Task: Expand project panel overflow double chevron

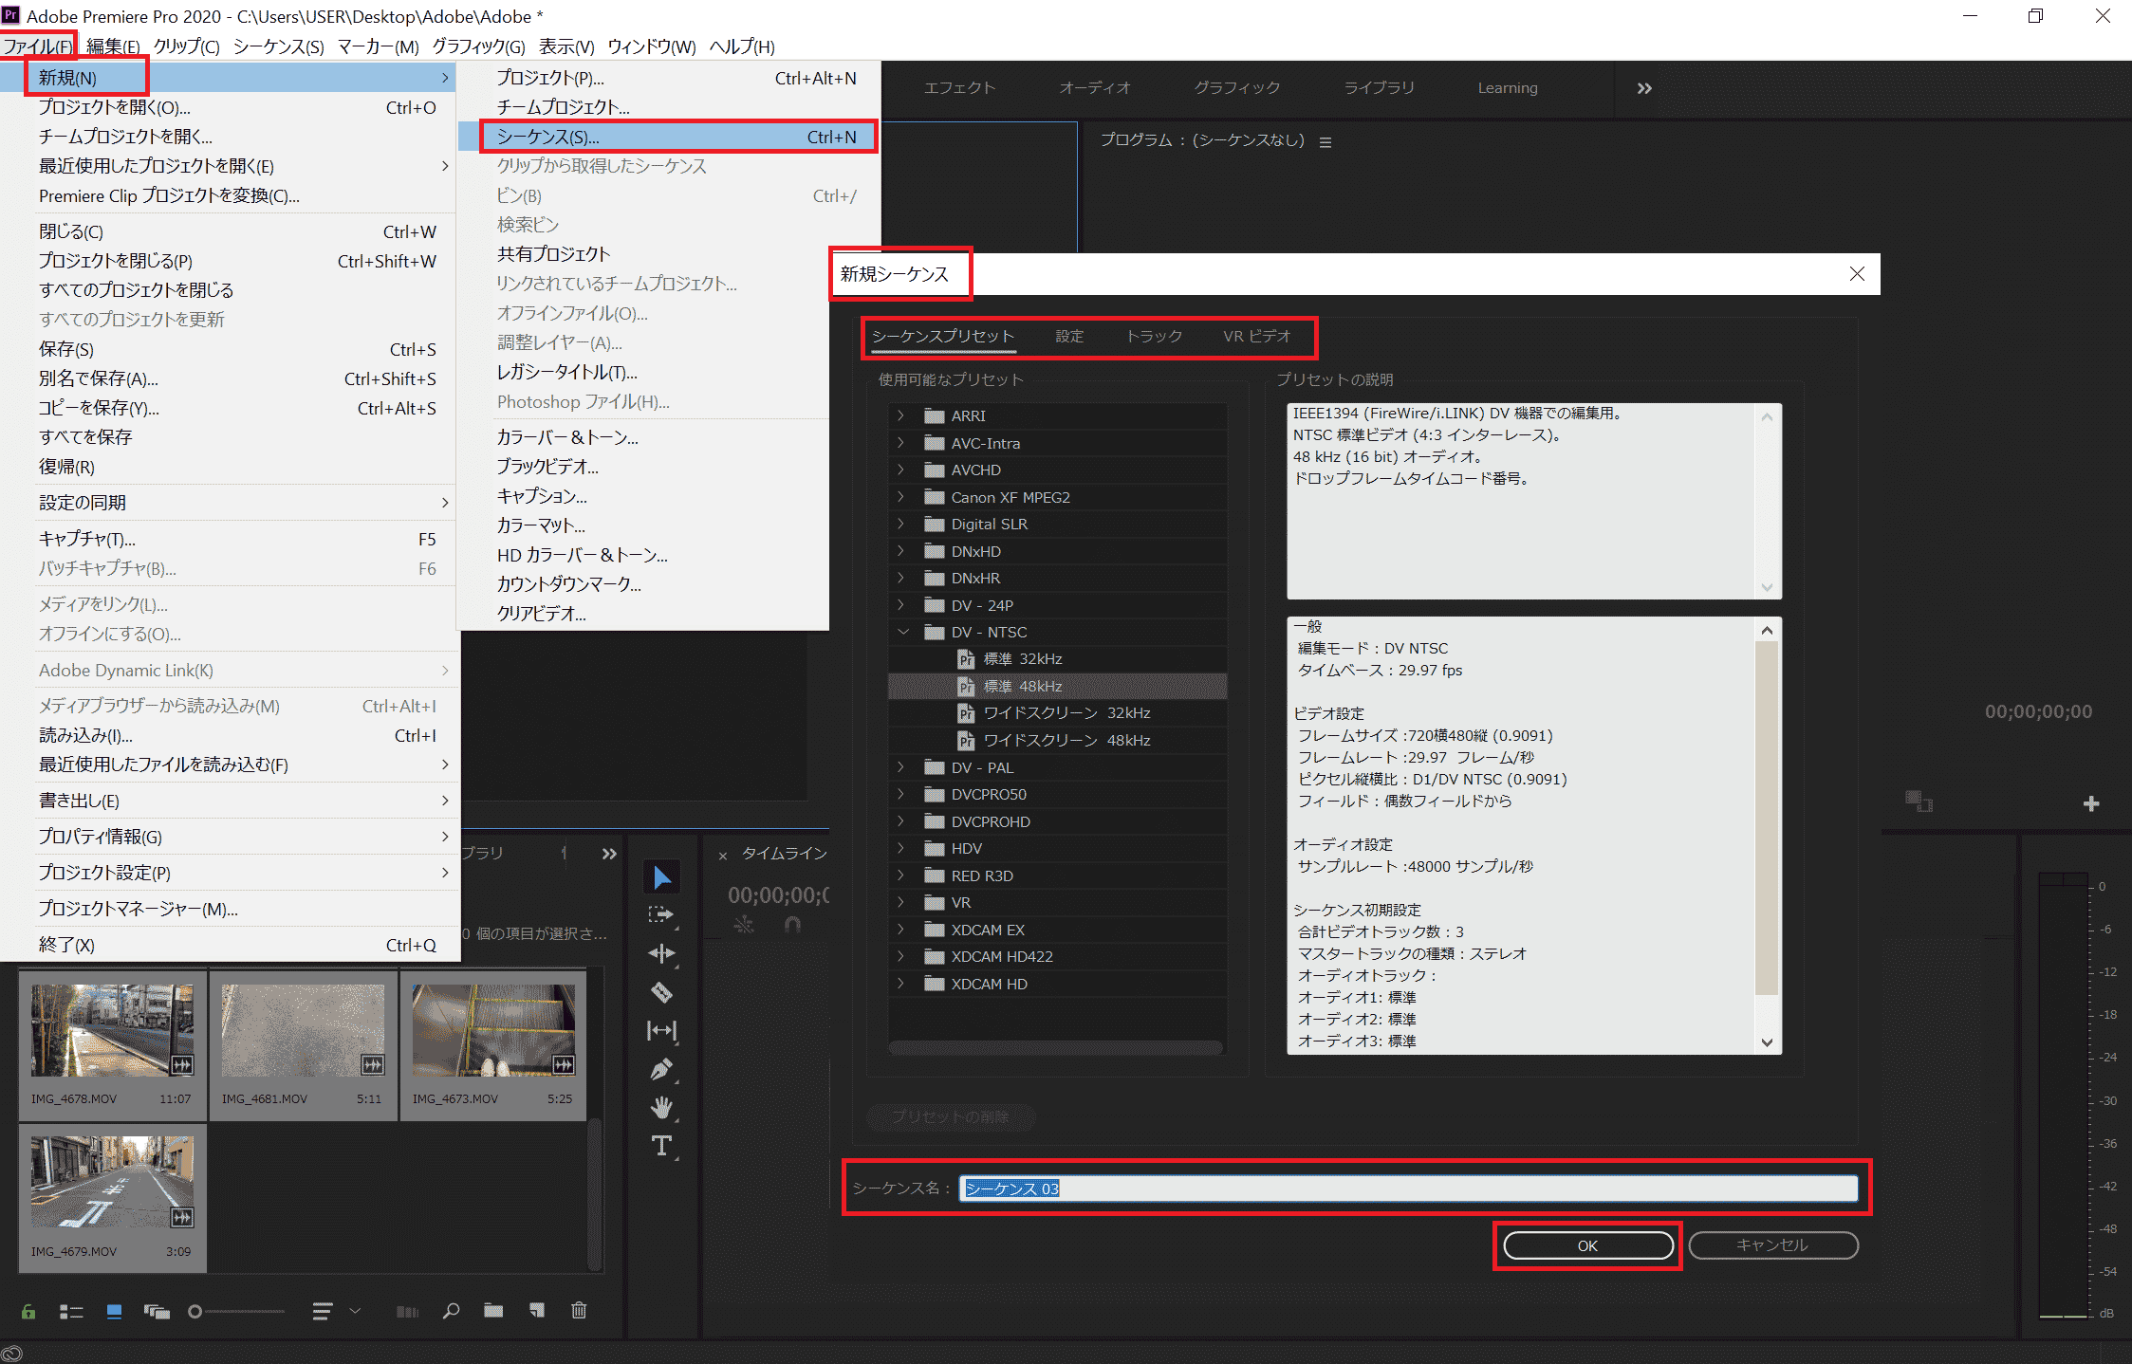Action: point(609,854)
